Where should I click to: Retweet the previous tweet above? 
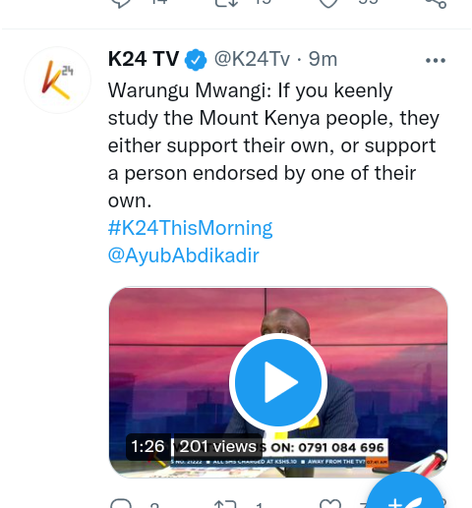point(226,3)
